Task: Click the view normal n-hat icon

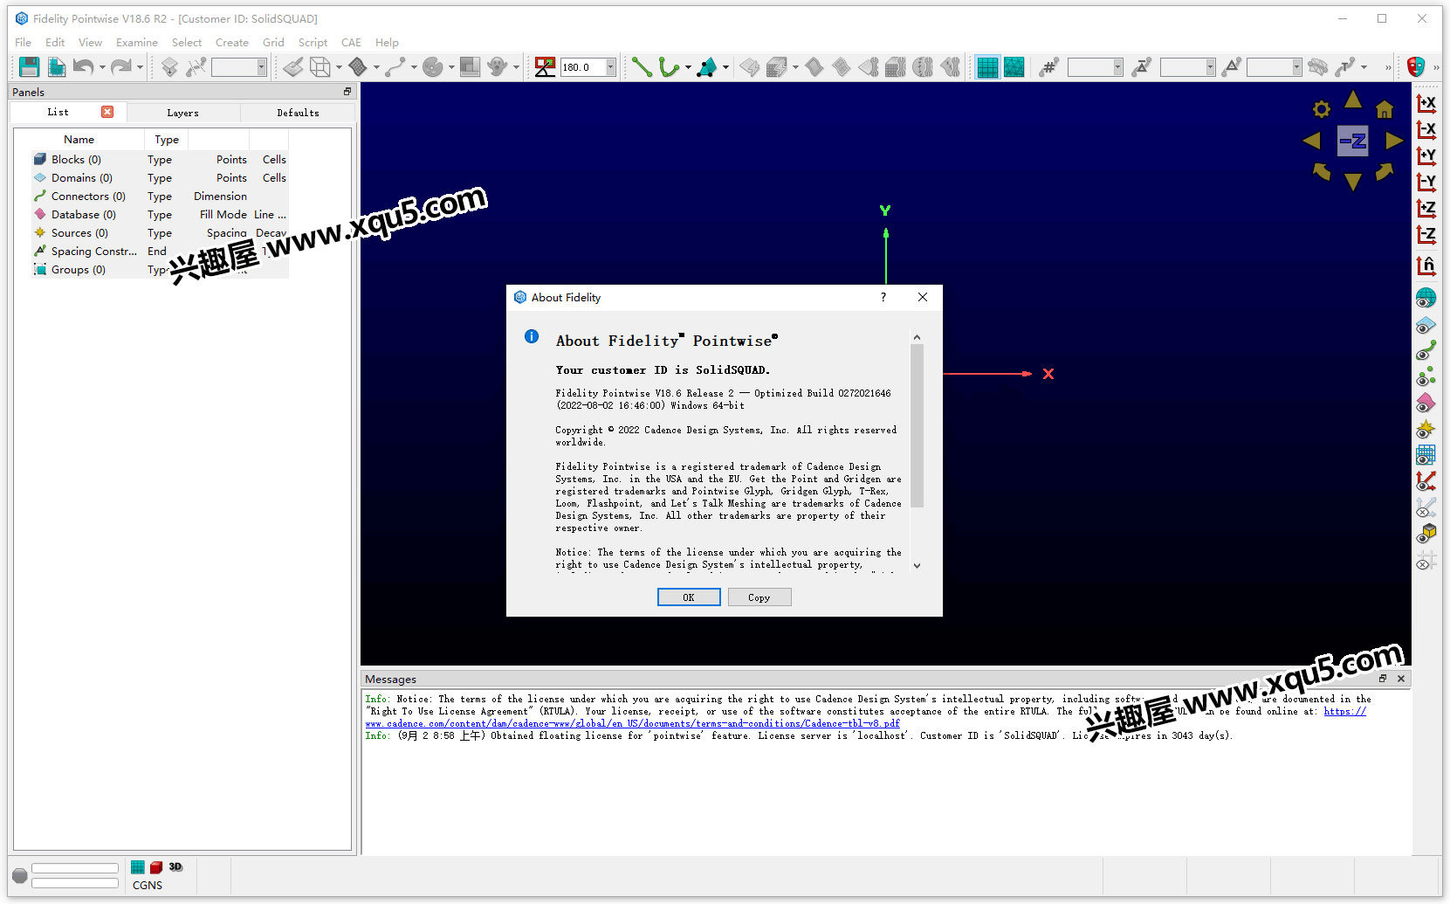Action: pos(1426,266)
